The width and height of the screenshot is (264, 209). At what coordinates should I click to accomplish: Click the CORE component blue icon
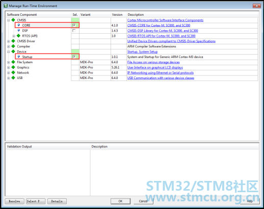(19, 25)
